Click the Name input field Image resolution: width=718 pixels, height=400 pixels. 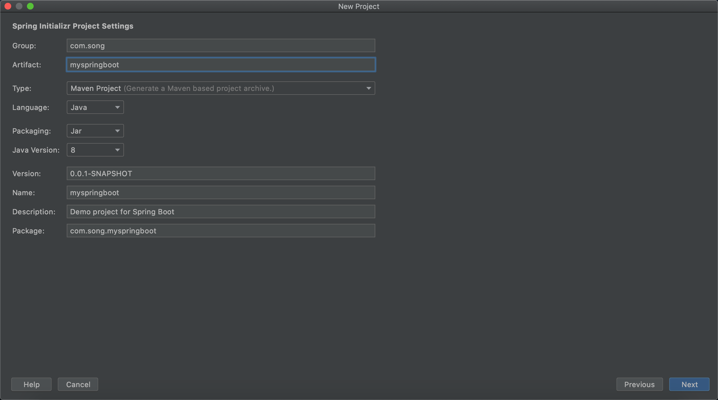(x=221, y=193)
